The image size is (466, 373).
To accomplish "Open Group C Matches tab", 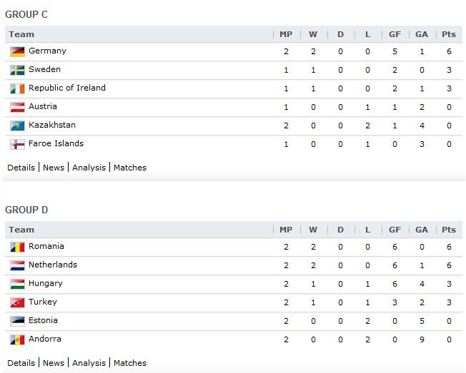I will 130,168.
